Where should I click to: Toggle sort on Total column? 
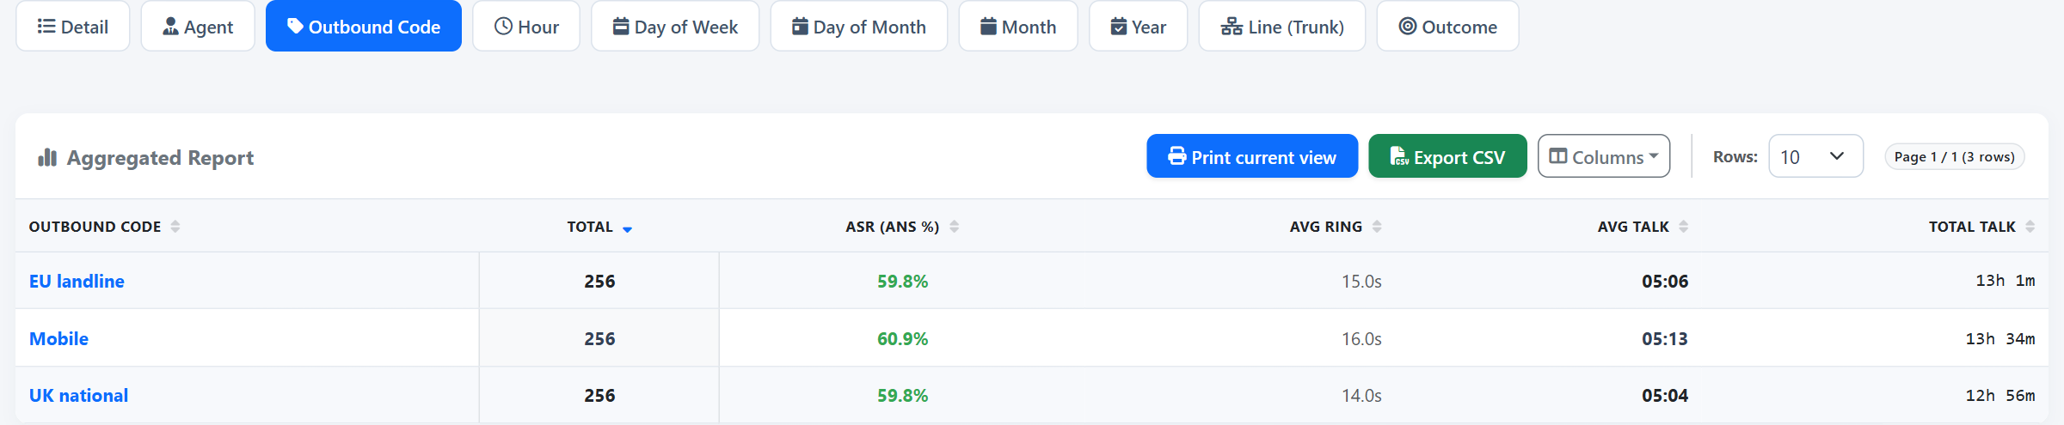599,227
